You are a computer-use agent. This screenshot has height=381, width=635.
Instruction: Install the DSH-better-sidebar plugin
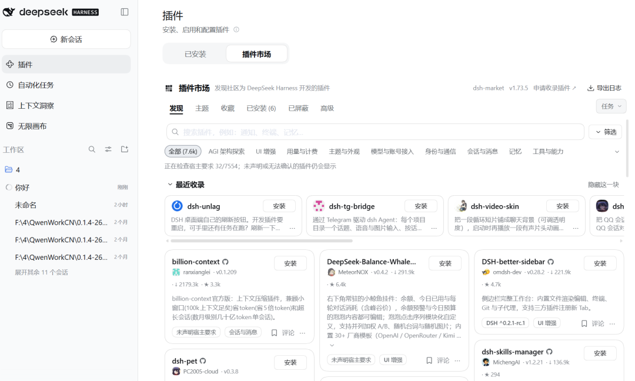point(600,263)
